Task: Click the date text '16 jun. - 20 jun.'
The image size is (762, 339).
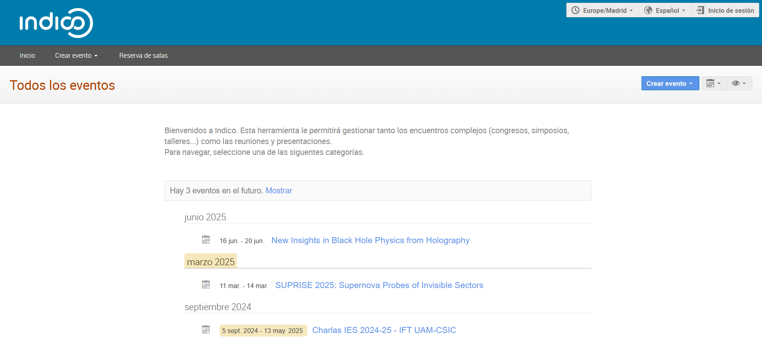Action: [242, 241]
